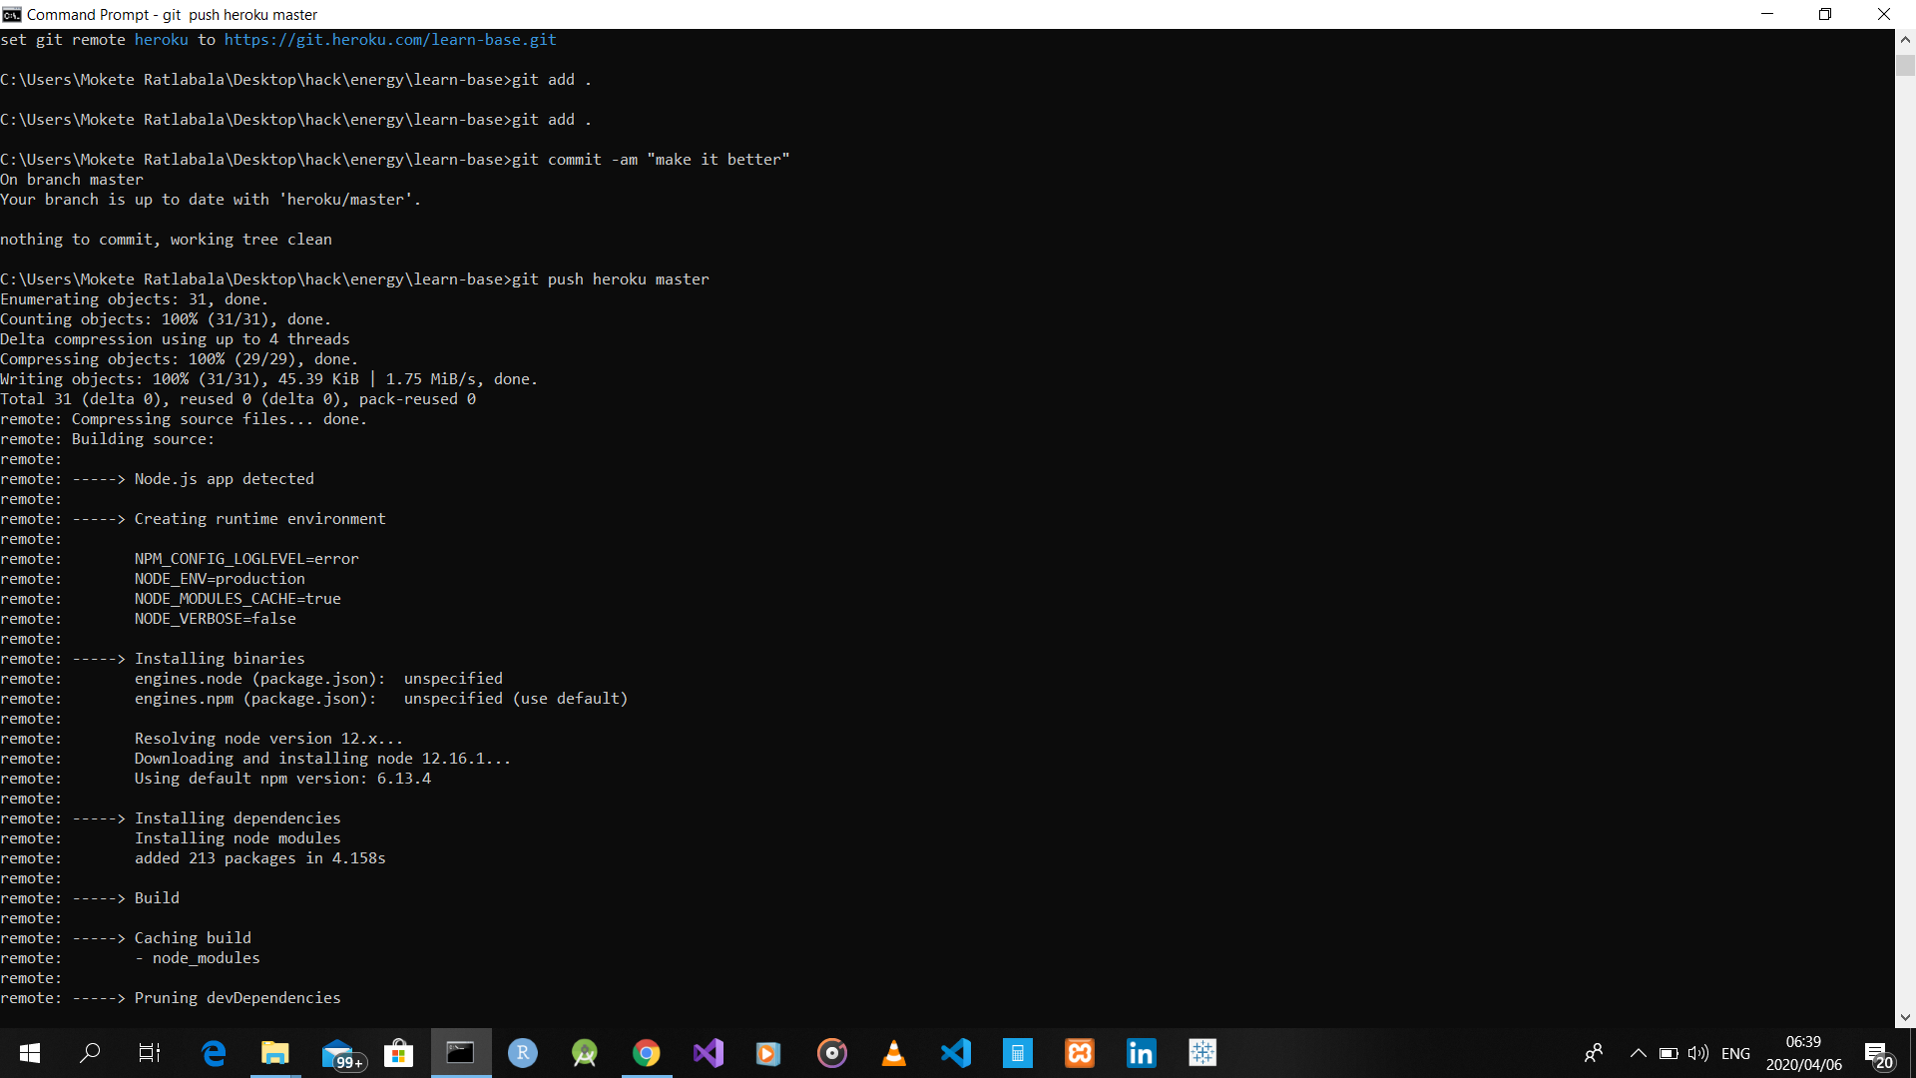Open Microsoft Store from taskbar
1916x1078 pixels.
tap(398, 1053)
